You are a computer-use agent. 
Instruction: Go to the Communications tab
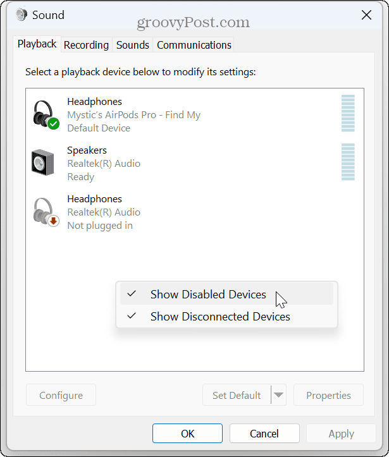click(194, 45)
